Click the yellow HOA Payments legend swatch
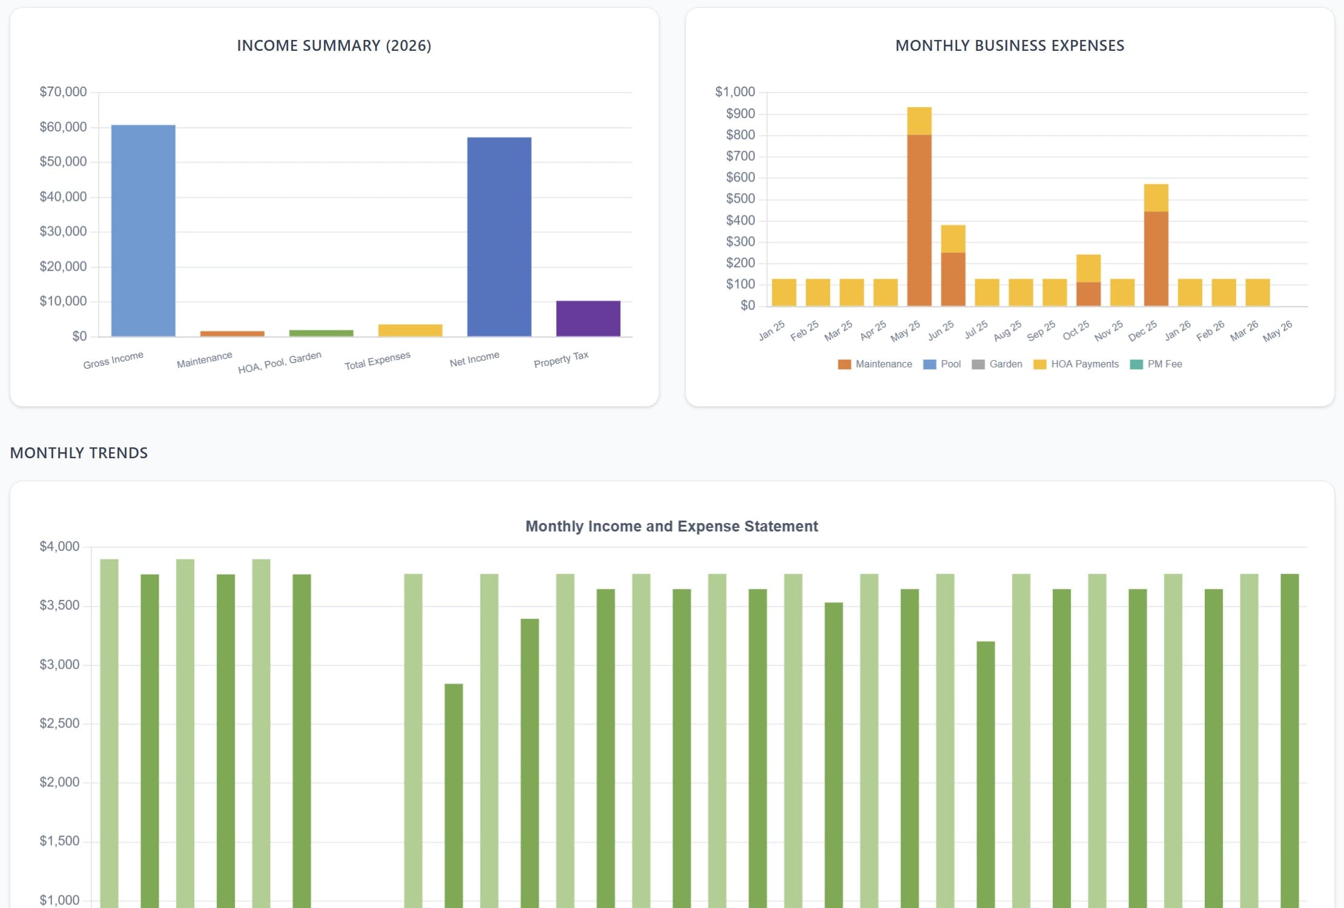This screenshot has height=908, width=1344. 1039,364
